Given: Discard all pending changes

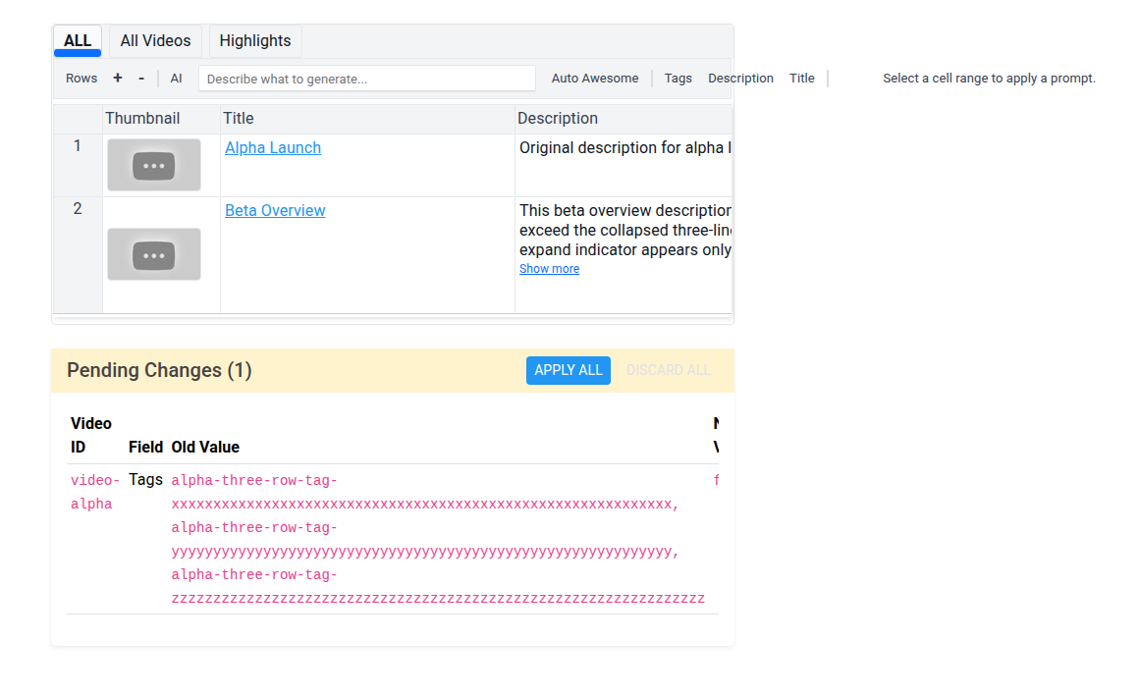Looking at the screenshot, I should coord(669,370).
